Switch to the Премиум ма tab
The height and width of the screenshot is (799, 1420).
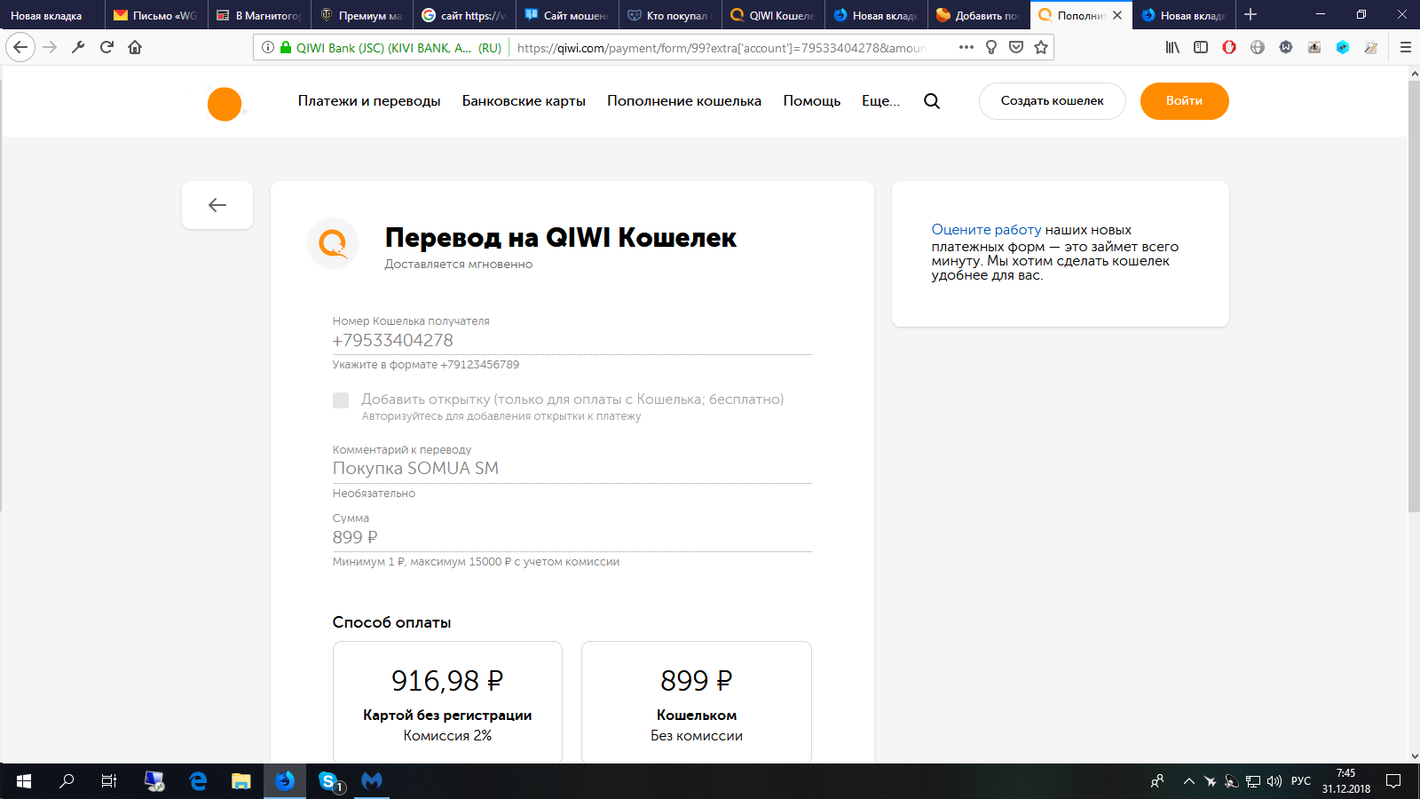[361, 15]
